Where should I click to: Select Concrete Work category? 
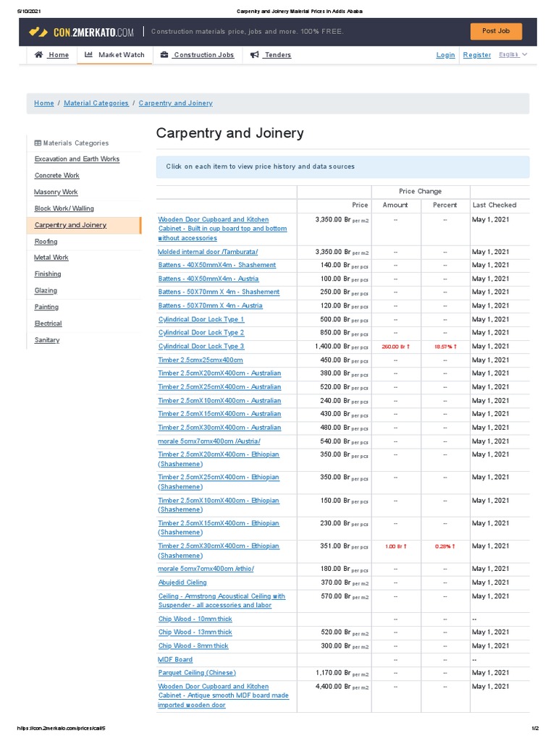(56, 175)
